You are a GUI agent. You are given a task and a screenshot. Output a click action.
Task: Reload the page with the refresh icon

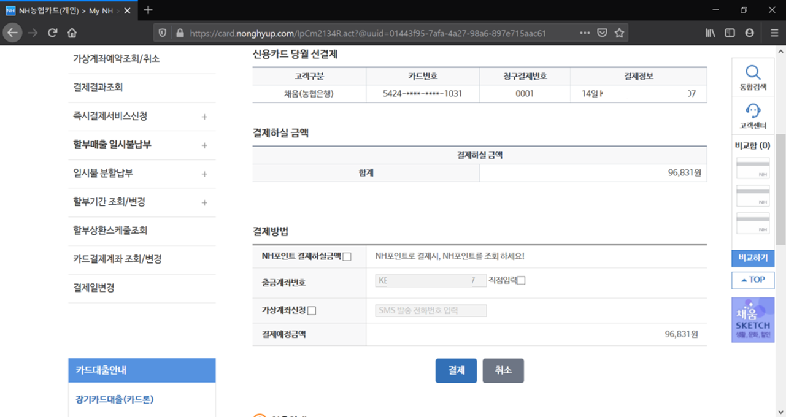52,33
